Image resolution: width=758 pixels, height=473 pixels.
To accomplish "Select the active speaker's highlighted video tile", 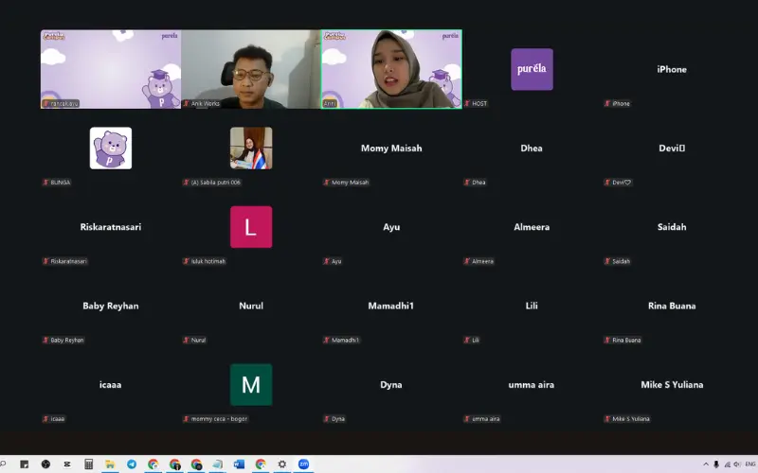I will tap(391, 69).
